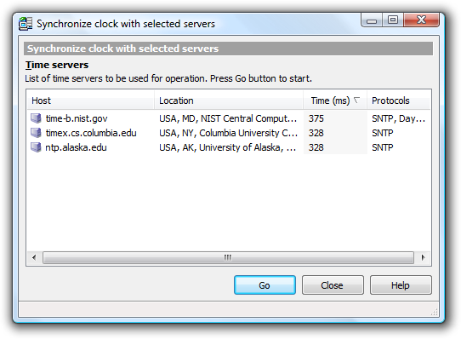The image size is (461, 339).
Task: Click the application icon in title bar
Action: tap(26, 24)
